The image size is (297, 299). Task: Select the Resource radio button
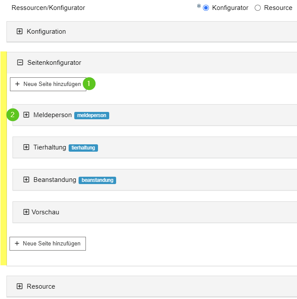[258, 8]
